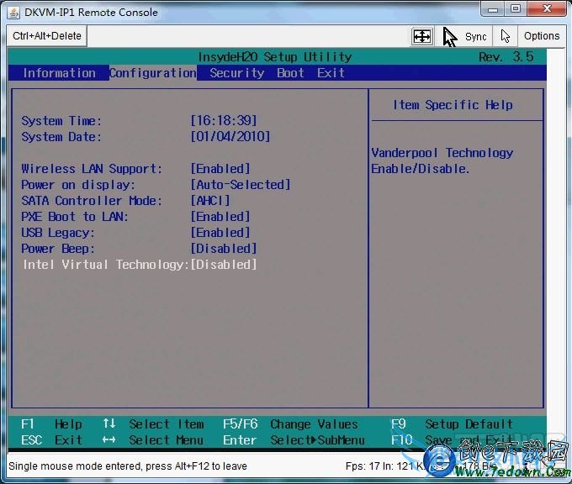Click the F1 Help hint
This screenshot has height=484, width=572.
[x=51, y=423]
